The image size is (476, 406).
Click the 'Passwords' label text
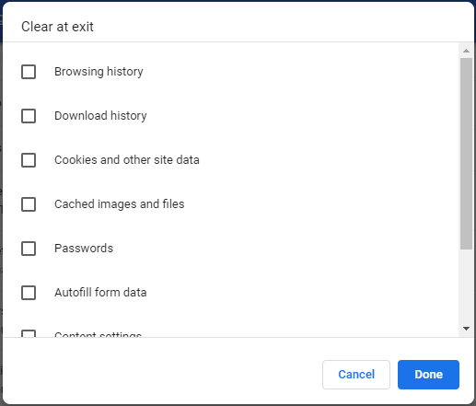coord(84,249)
